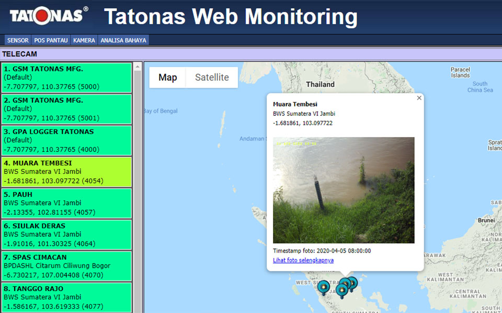Click the Muara Tembesi river photo
502x313 pixels.
pos(344,190)
